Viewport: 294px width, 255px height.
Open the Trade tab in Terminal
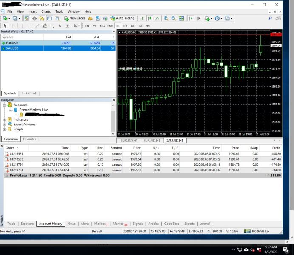click(x=11, y=224)
